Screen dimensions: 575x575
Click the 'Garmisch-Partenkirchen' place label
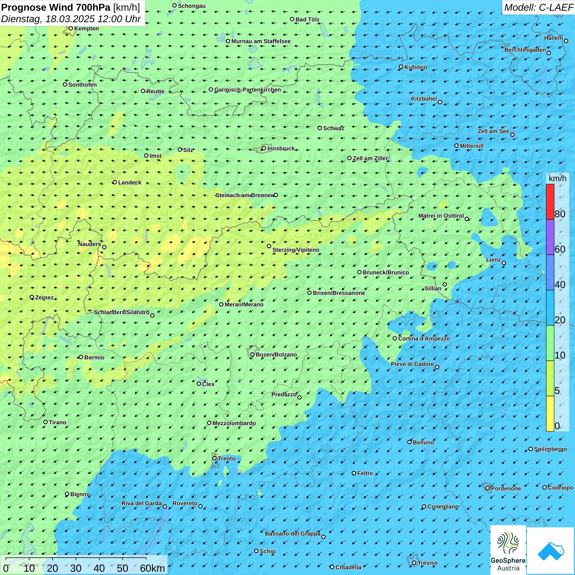[248, 90]
